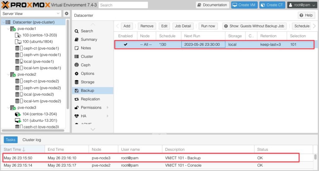Screen dimensions: 319x171
Task: Expand the Permissions submenu arrow
Action: pyautogui.click(x=107, y=107)
